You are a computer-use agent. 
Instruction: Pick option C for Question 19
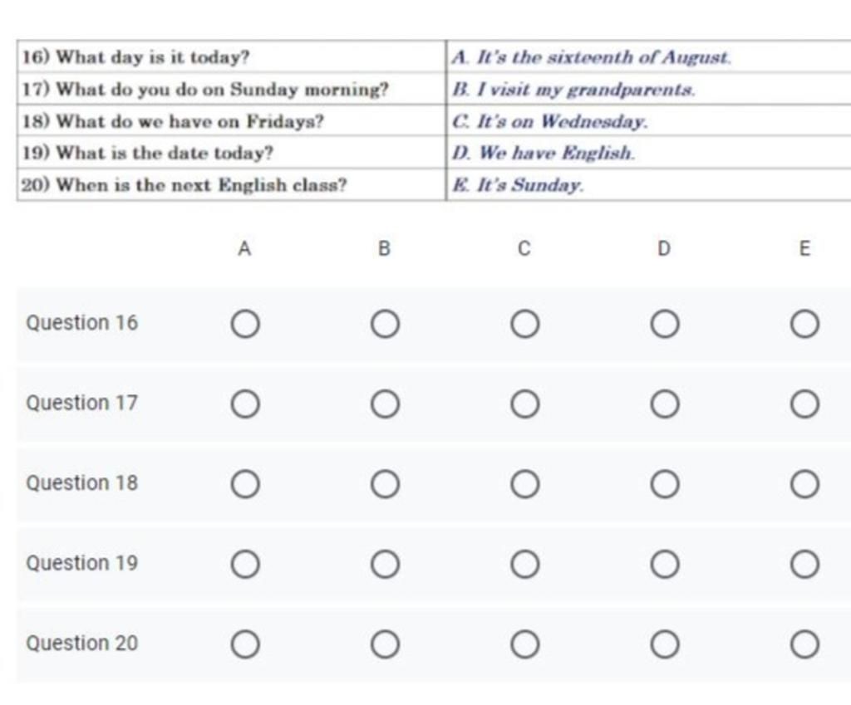click(x=524, y=565)
